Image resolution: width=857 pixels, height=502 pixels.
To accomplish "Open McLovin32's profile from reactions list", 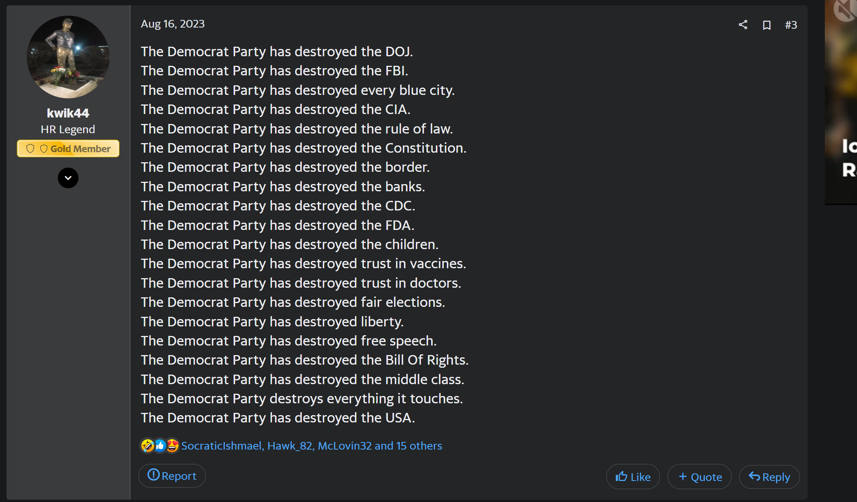I will tap(345, 446).
